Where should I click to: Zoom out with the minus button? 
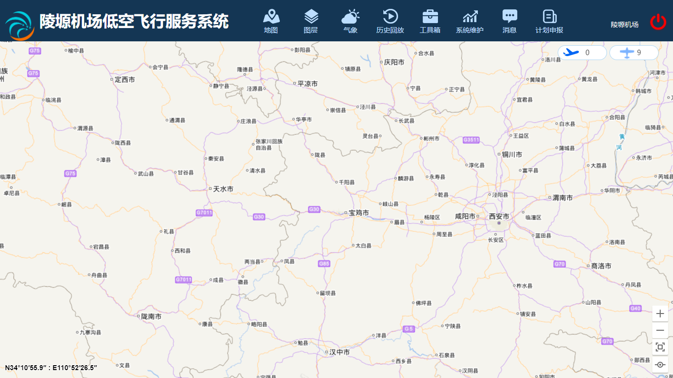tap(660, 330)
